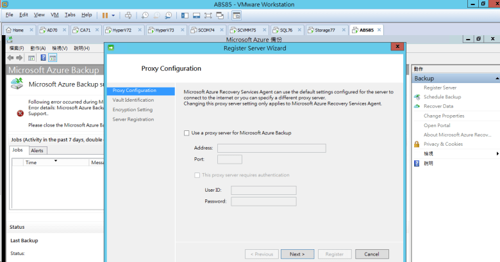Click the MMC back arrow icon

tap(11, 58)
